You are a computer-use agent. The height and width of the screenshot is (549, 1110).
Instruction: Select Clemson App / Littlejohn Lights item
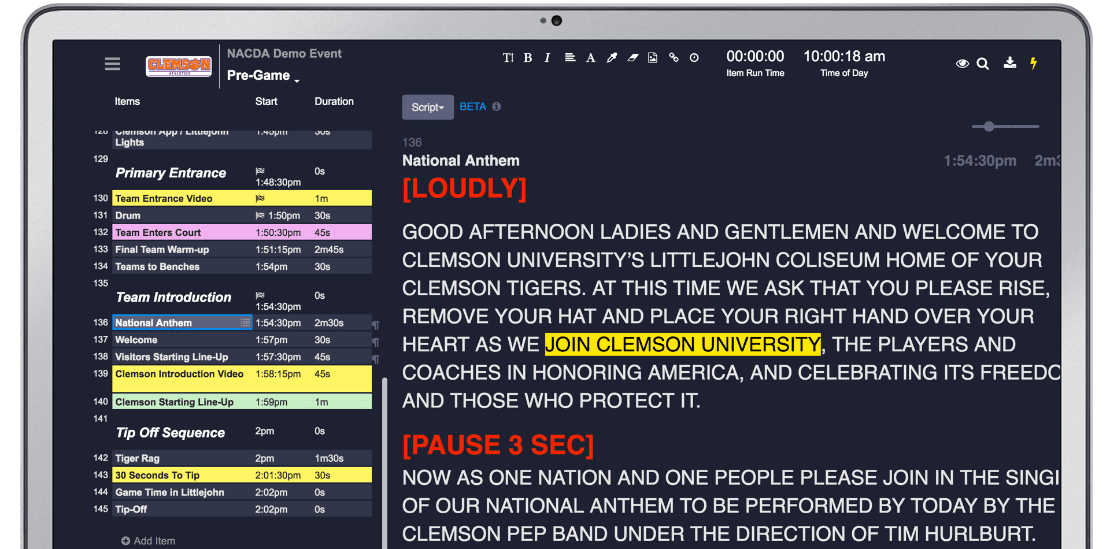pos(242,139)
